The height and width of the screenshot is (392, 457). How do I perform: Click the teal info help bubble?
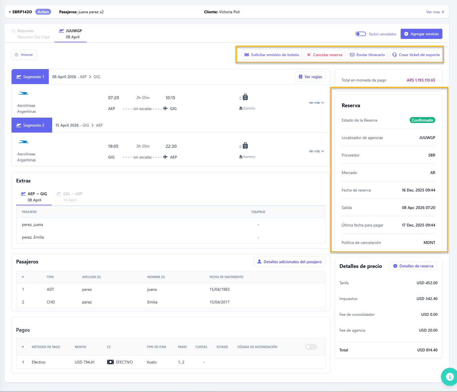pyautogui.click(x=449, y=376)
